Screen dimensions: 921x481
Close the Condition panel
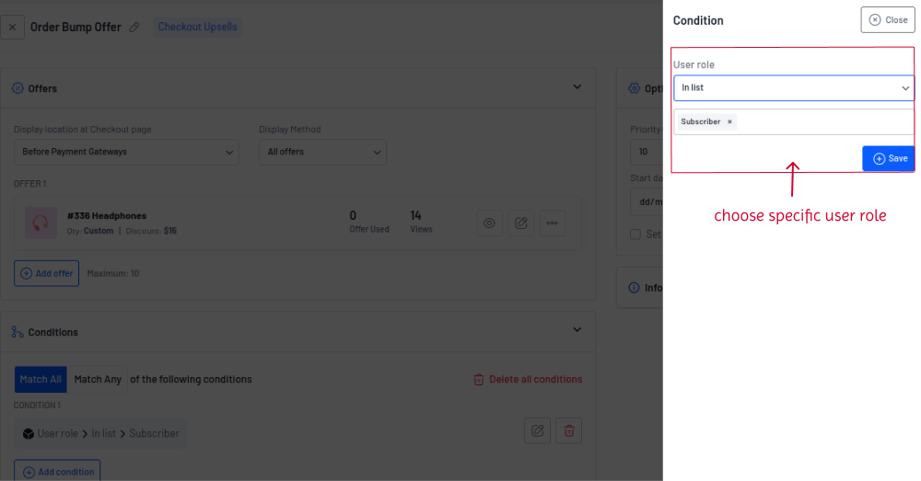point(888,20)
